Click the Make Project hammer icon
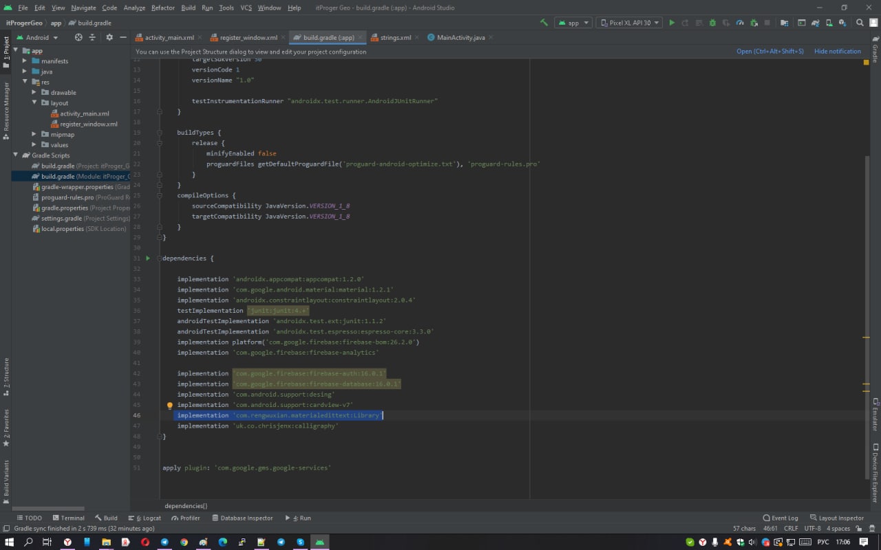 coord(544,23)
